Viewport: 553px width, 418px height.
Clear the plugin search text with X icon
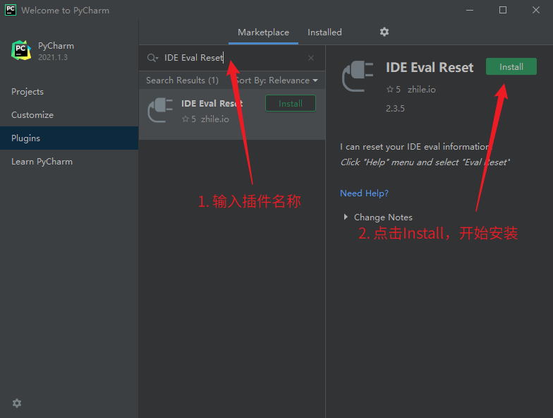[x=311, y=58]
